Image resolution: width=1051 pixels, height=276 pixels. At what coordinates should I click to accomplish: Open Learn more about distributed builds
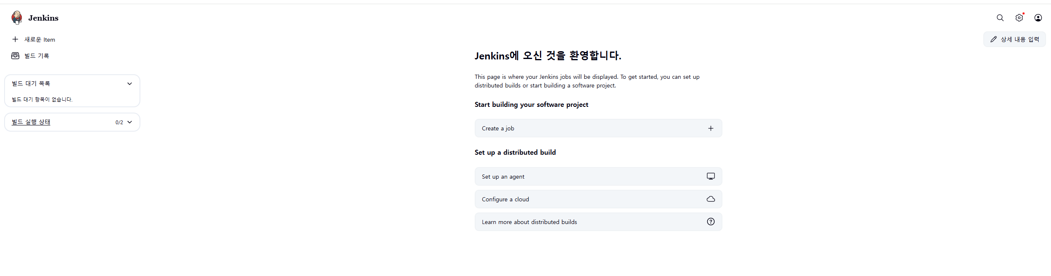pos(529,222)
